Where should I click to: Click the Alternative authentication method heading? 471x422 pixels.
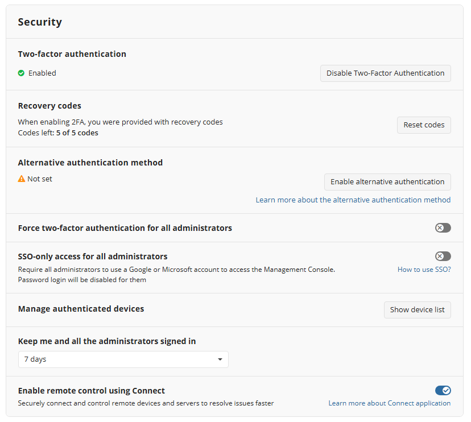pyautogui.click(x=90, y=163)
